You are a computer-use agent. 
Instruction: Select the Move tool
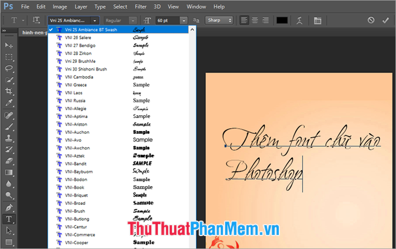[x=9, y=45]
